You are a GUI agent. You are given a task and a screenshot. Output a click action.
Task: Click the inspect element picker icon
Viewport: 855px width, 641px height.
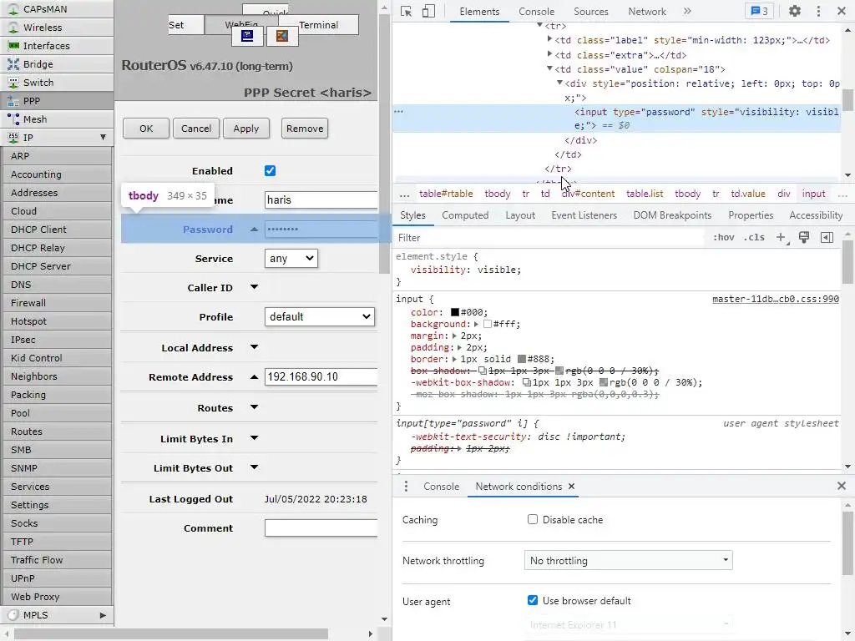coord(407,12)
